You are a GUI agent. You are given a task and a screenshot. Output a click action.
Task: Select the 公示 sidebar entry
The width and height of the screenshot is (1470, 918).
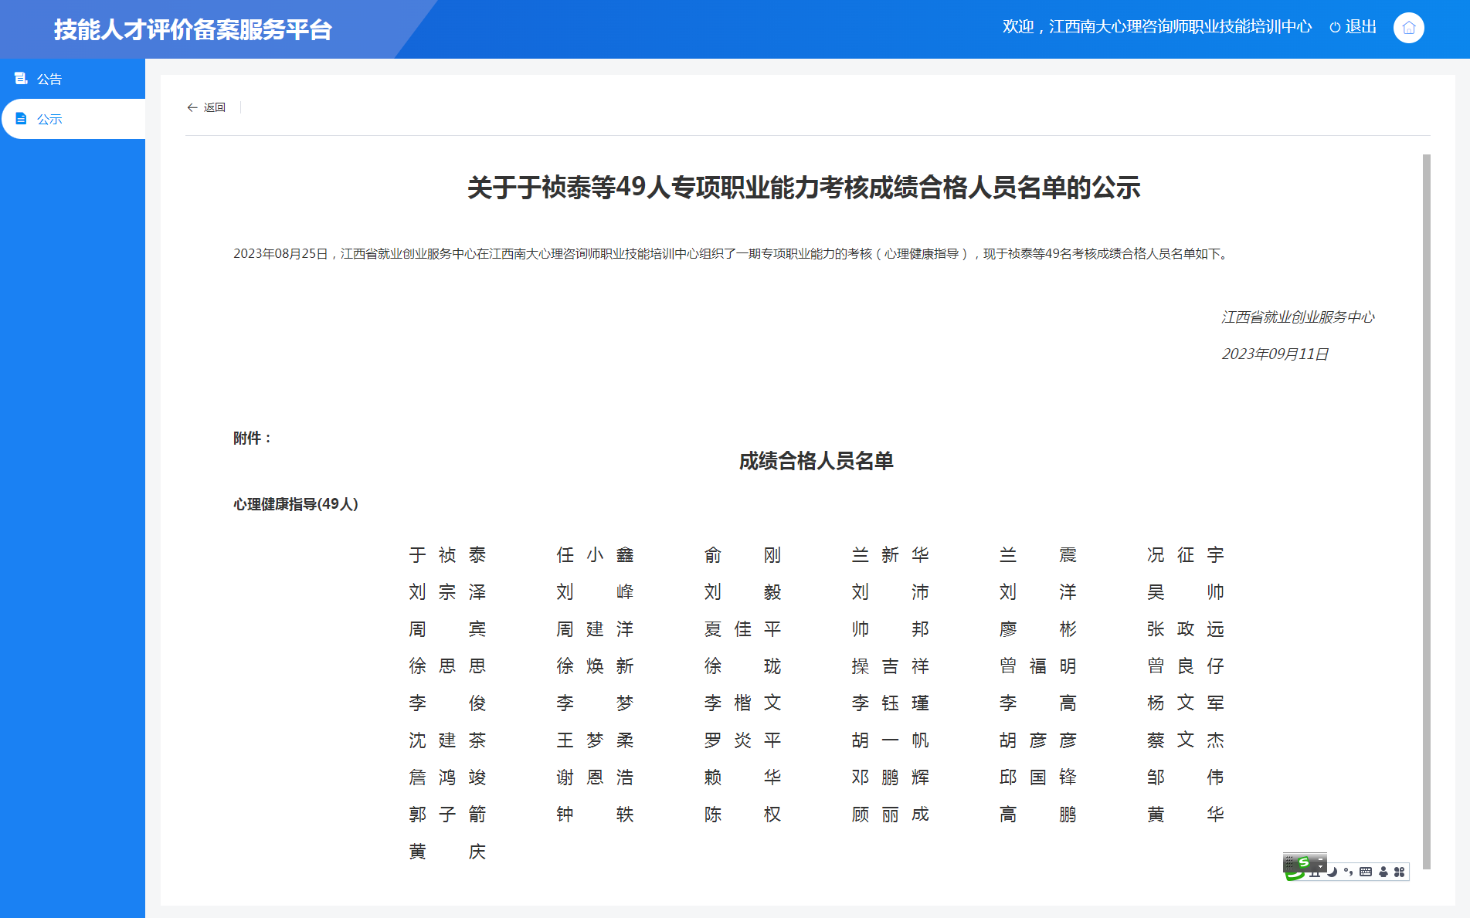click(x=48, y=118)
